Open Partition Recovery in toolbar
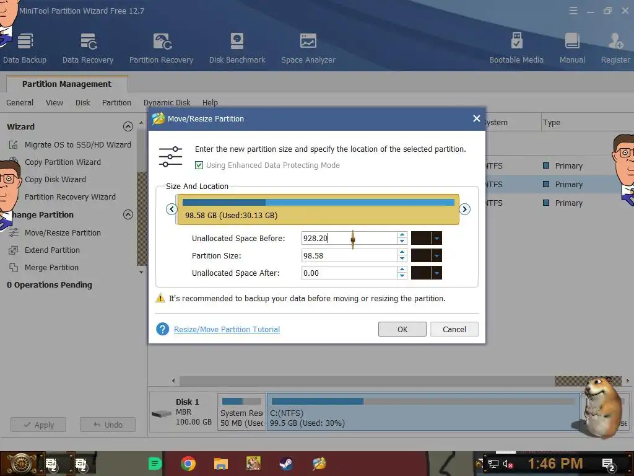Screen dimensions: 634x476 162,48
